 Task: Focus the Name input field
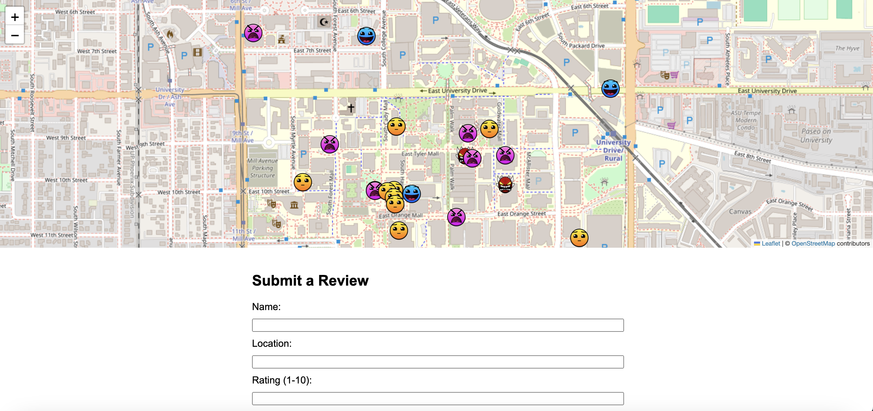pos(437,325)
